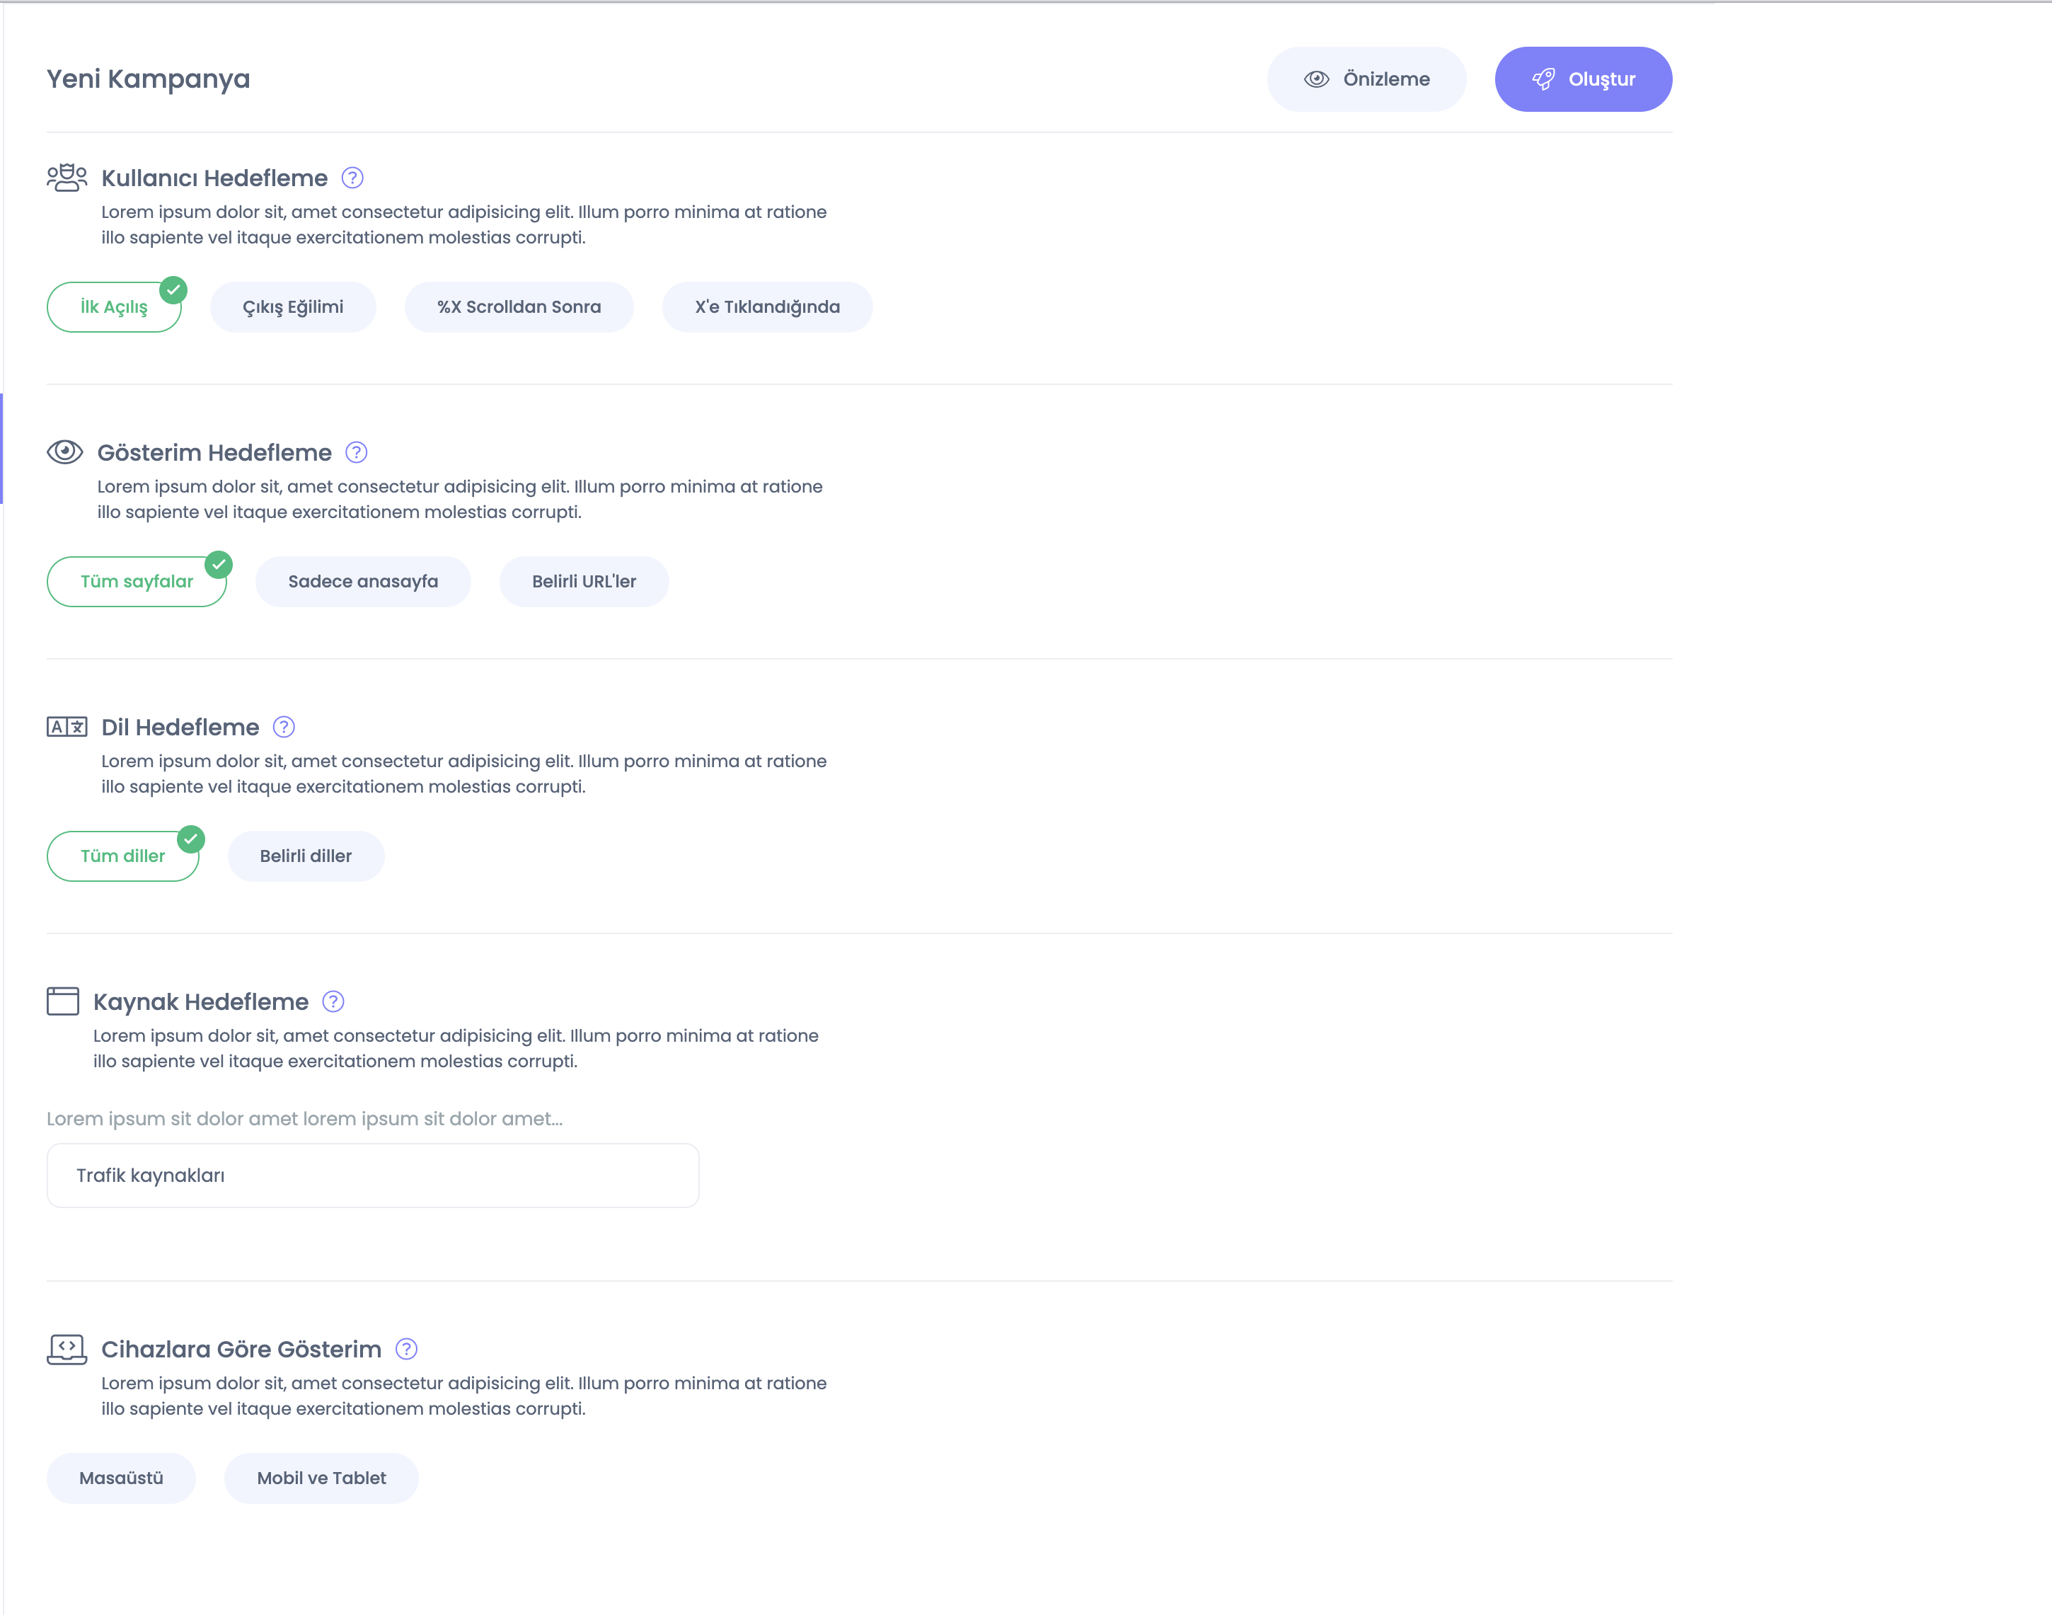Select the Tüm sayfalar display option

pos(137,582)
